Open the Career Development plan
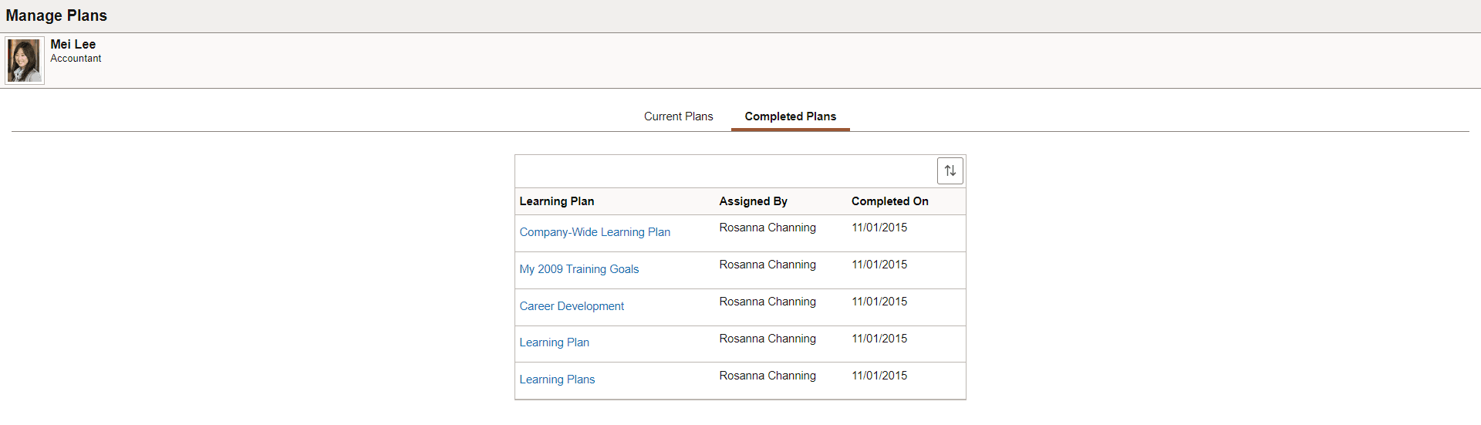1481x425 pixels. point(572,306)
